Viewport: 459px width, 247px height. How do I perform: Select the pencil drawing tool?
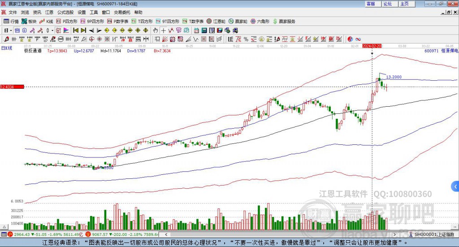[6, 39]
